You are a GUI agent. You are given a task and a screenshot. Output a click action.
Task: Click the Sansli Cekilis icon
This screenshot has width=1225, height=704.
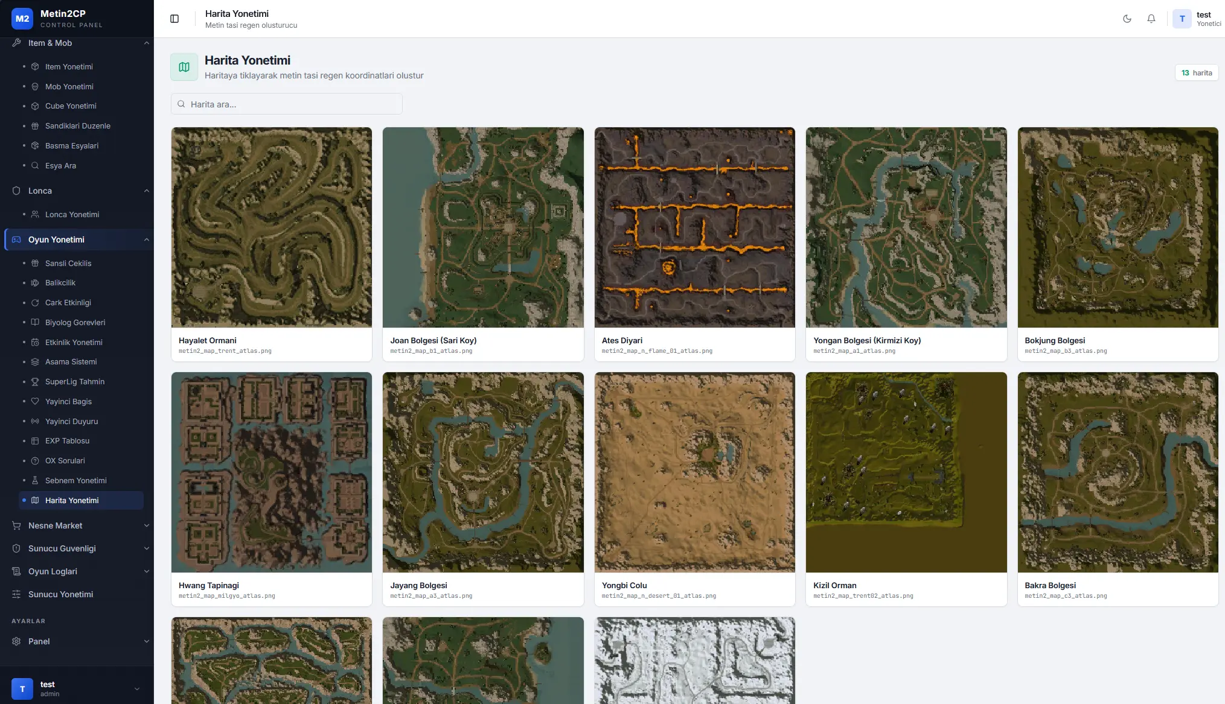click(35, 263)
